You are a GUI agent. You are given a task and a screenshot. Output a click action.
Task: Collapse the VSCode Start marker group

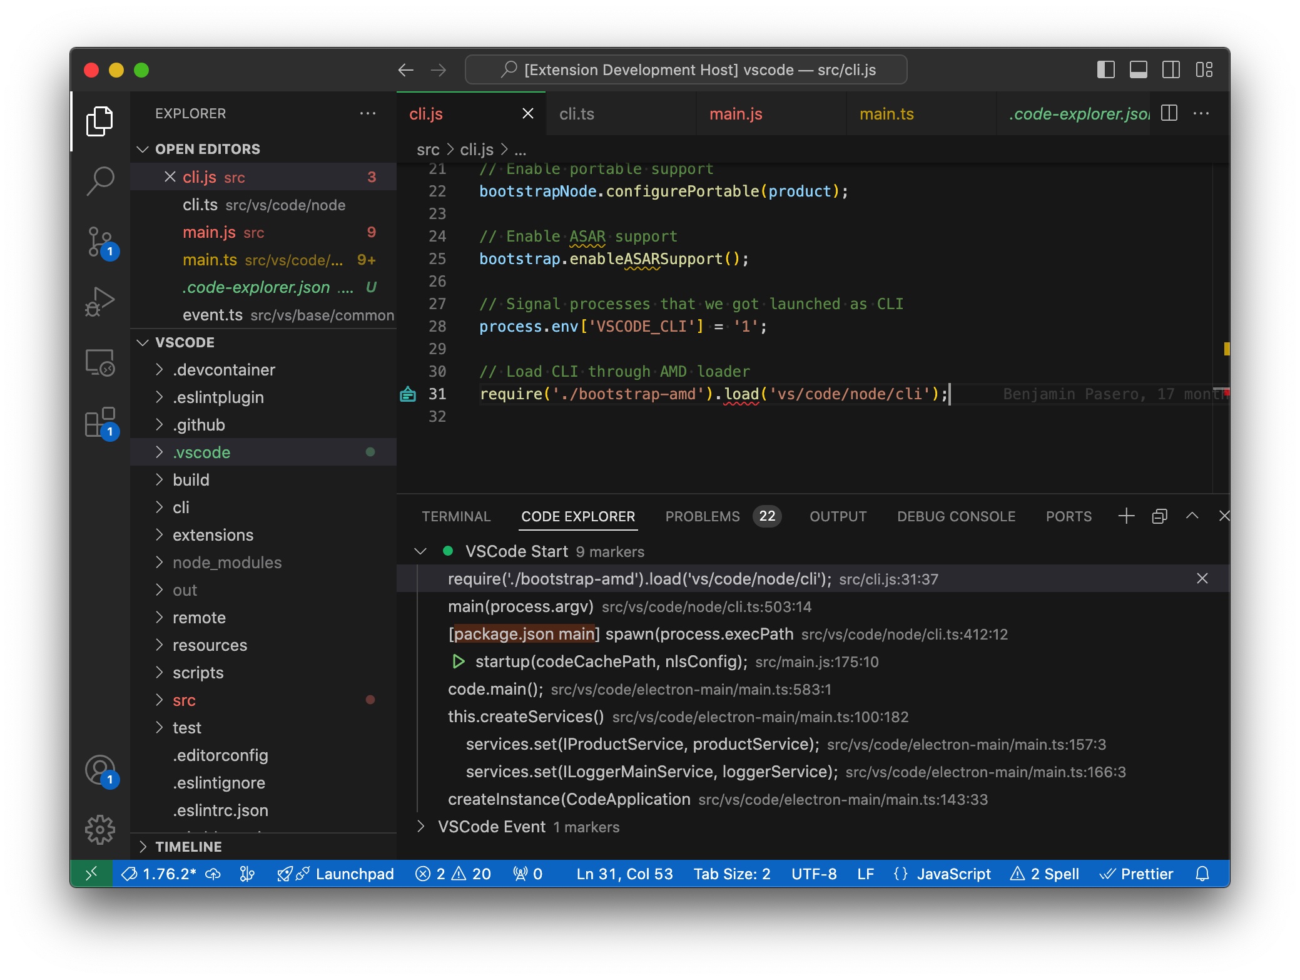click(x=420, y=551)
